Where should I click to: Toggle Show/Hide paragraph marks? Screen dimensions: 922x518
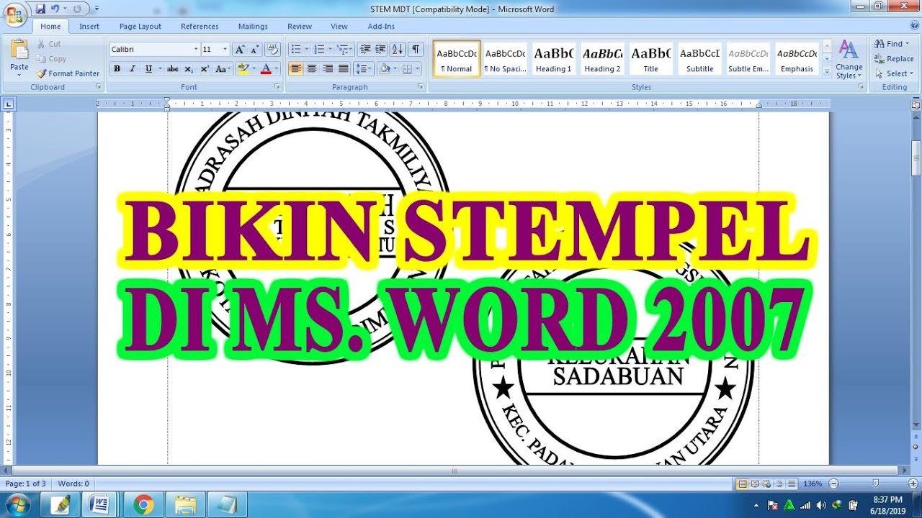coord(416,50)
